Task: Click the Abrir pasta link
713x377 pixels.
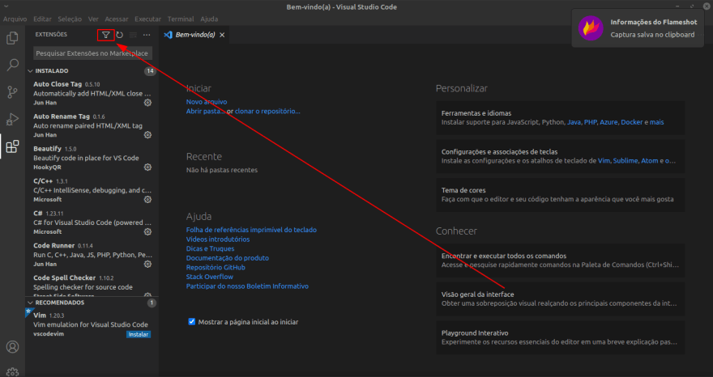Action: [x=206, y=111]
